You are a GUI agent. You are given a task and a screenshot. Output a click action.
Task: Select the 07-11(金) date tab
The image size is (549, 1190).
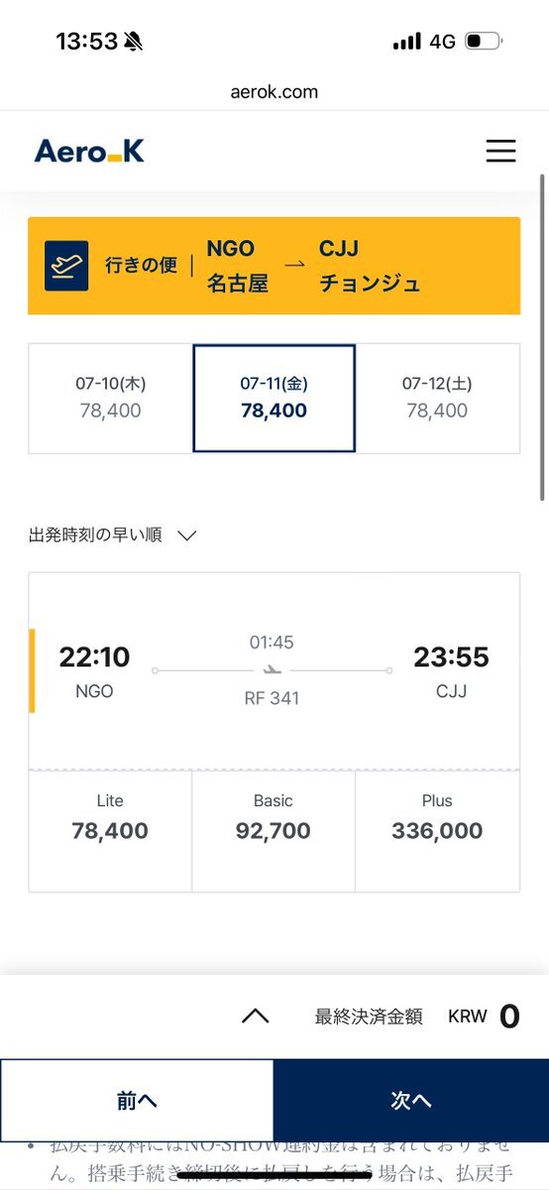point(274,398)
